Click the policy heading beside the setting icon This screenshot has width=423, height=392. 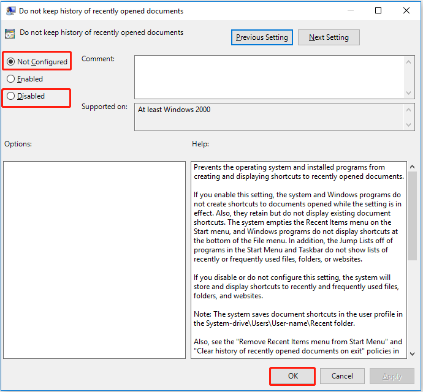pos(101,32)
